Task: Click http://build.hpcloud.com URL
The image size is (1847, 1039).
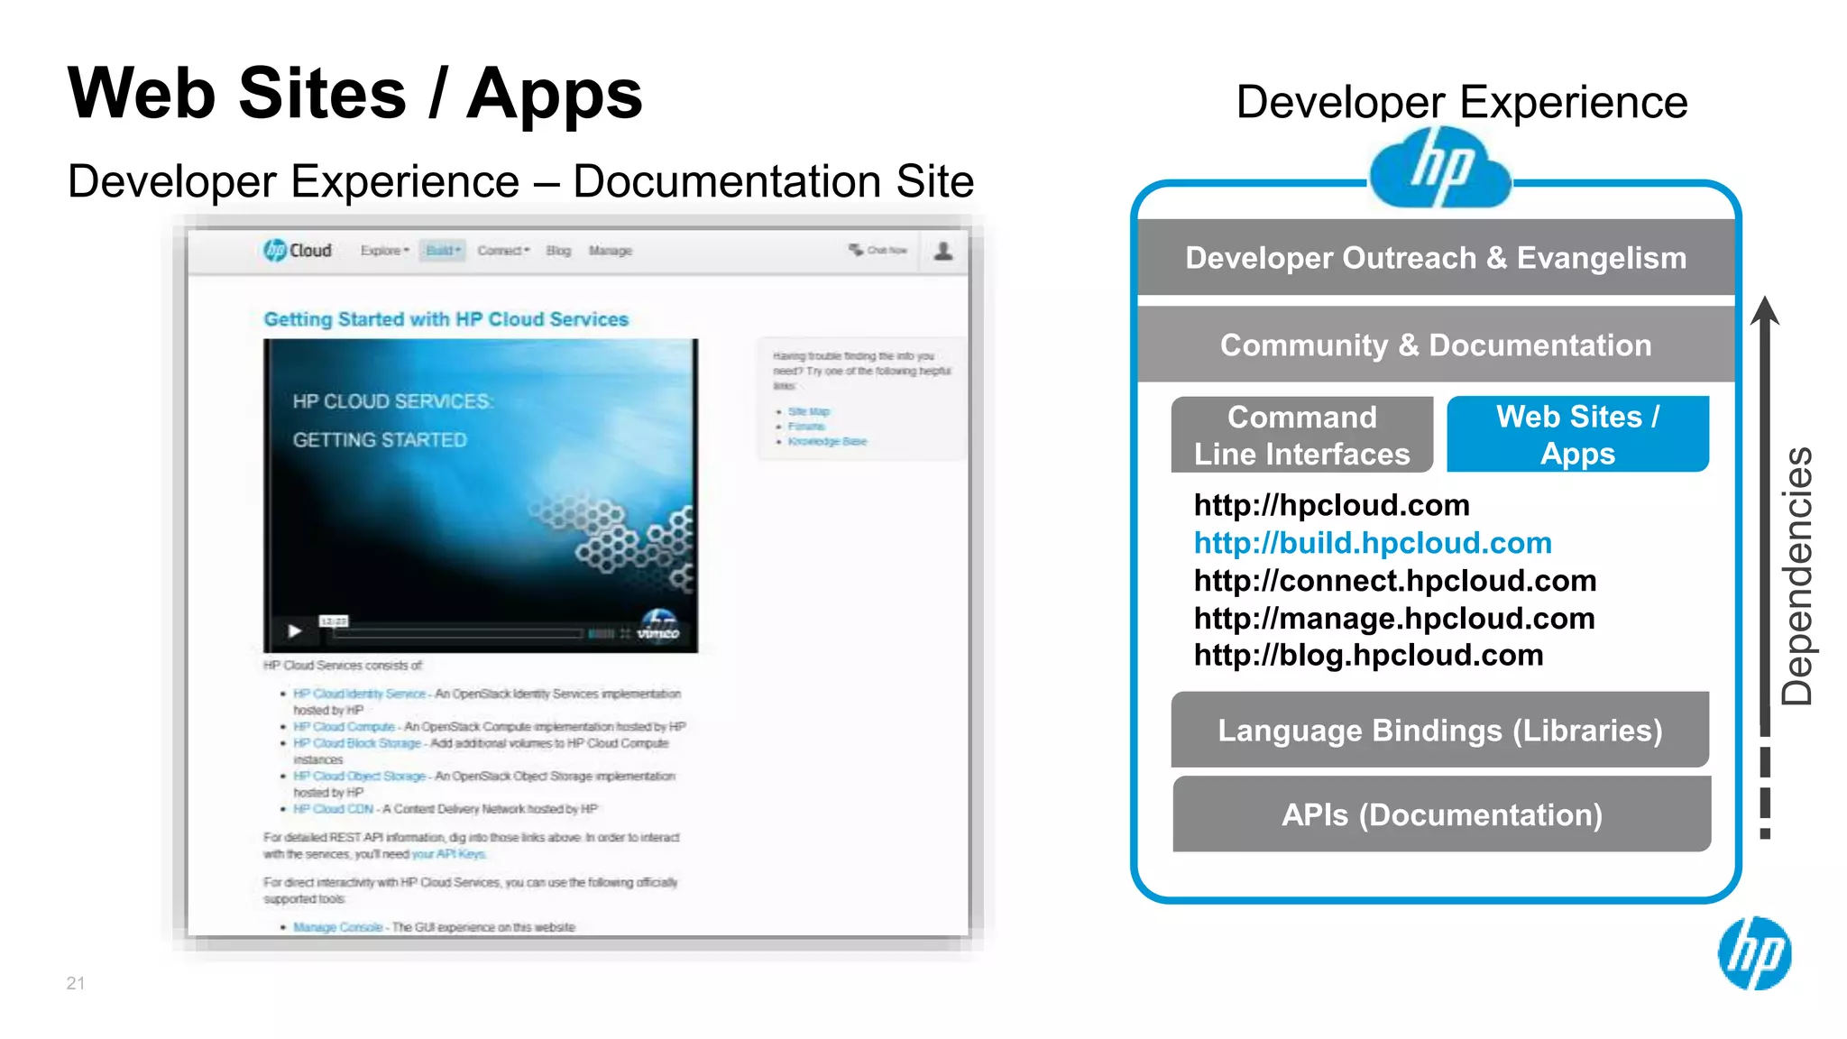Action: click(1373, 543)
